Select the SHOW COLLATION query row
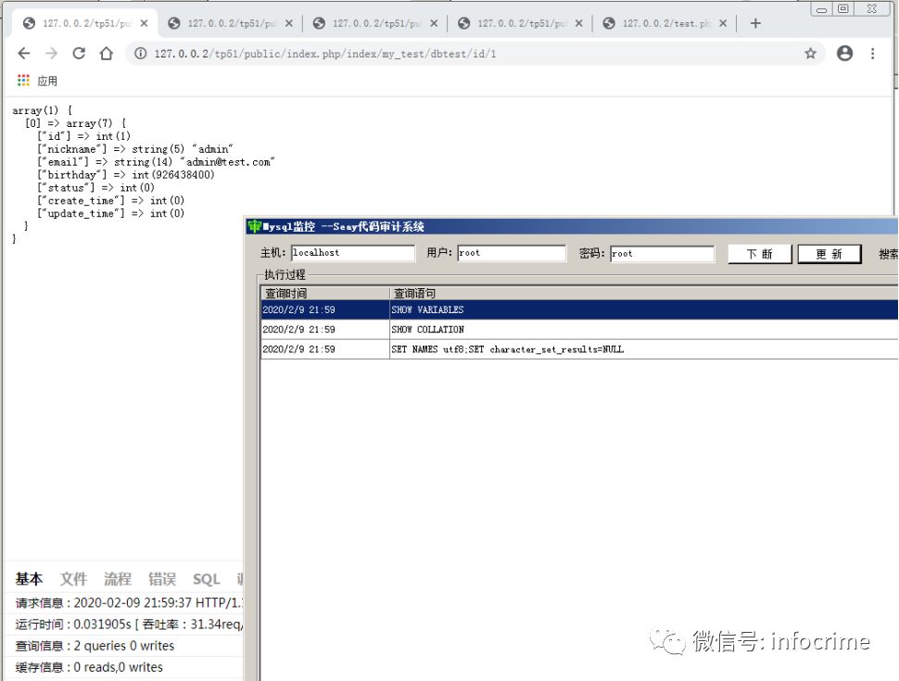Viewport: 899px width, 681px height. [575, 329]
